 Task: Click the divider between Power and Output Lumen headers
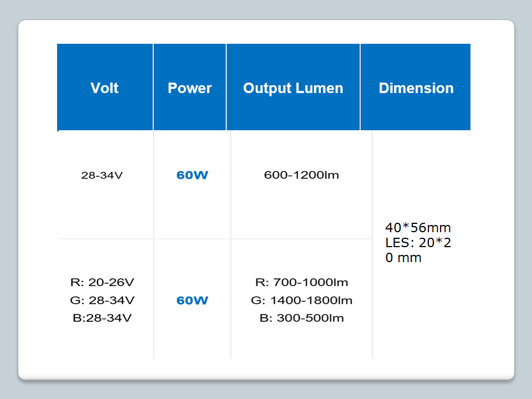point(226,87)
